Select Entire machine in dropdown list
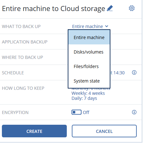The height and width of the screenshot is (143, 143). coord(89,37)
